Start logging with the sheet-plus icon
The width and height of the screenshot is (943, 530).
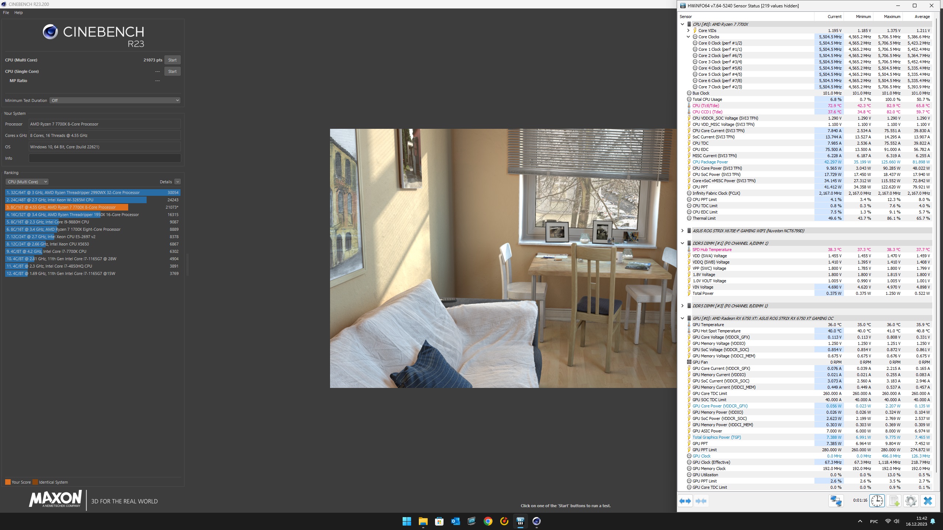click(894, 501)
